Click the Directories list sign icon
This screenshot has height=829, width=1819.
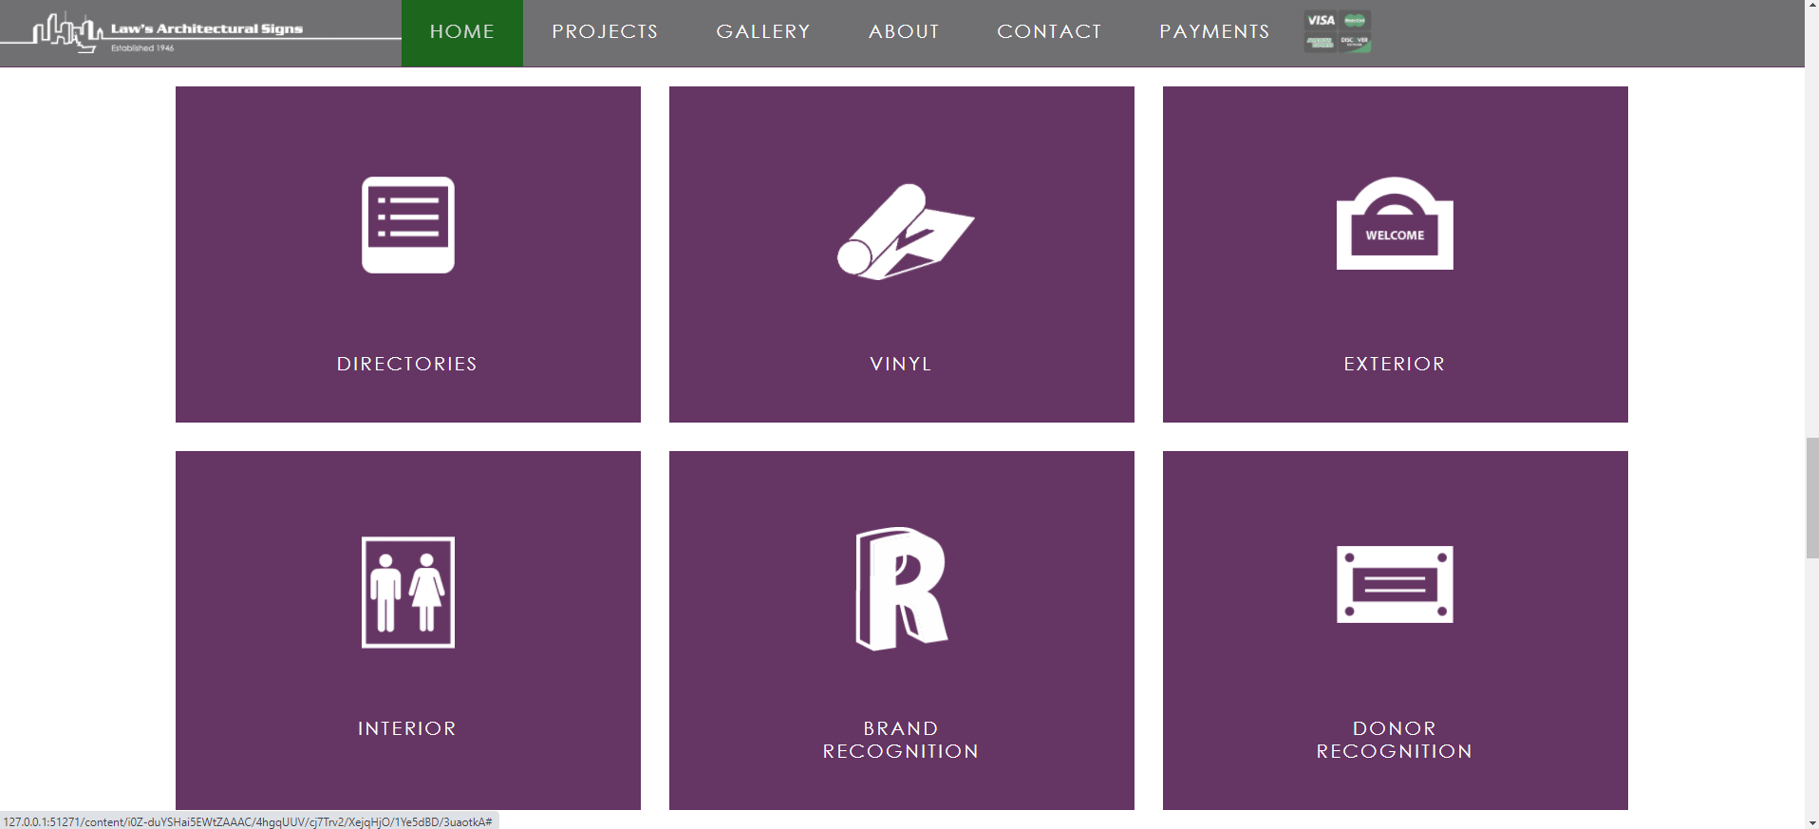tap(408, 225)
